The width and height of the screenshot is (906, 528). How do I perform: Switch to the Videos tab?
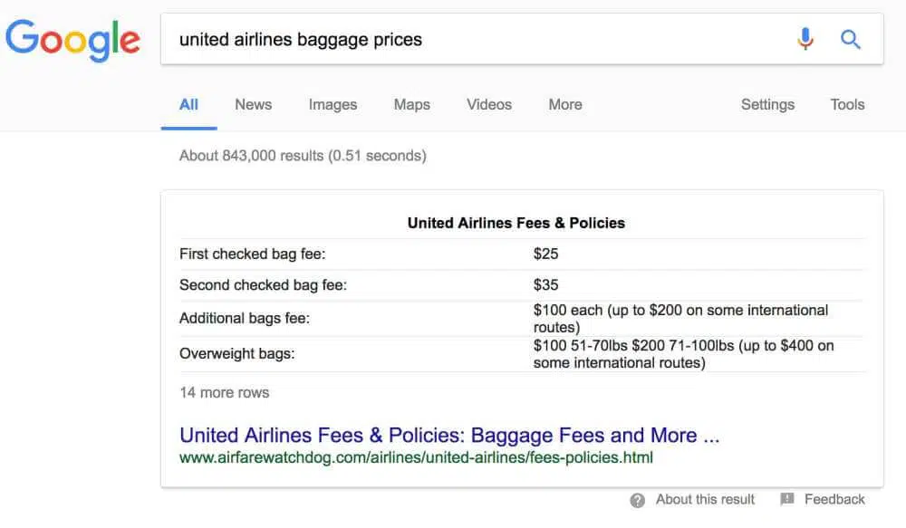489,104
